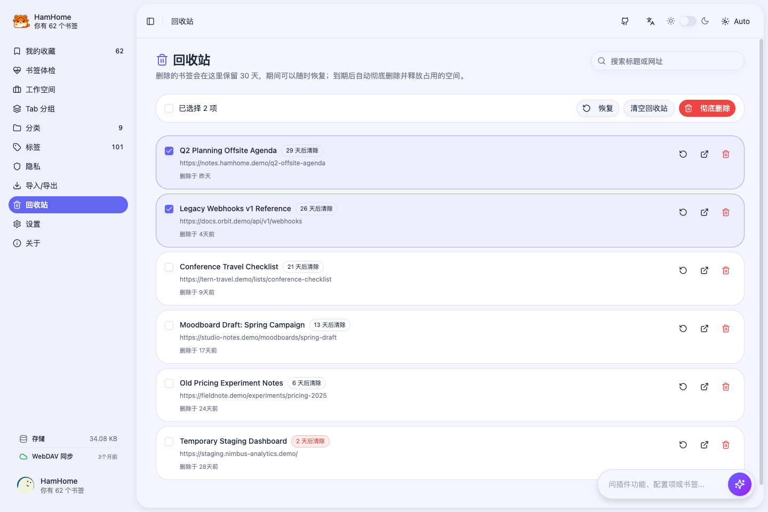768x512 pixels.
Task: Tick the Old Pricing Experiment Notes checkbox
Action: point(169,383)
